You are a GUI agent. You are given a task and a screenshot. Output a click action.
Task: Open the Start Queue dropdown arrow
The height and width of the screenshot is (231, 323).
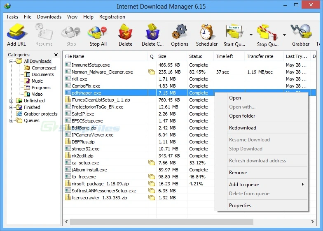(x=251, y=35)
